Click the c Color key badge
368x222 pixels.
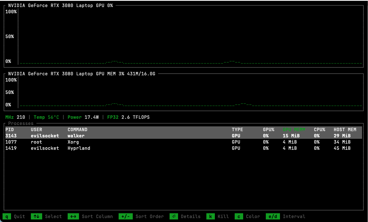pos(239,216)
